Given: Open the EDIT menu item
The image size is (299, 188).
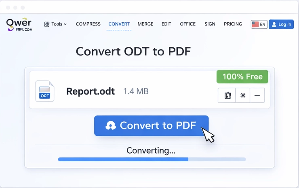Looking at the screenshot, I should 166,24.
